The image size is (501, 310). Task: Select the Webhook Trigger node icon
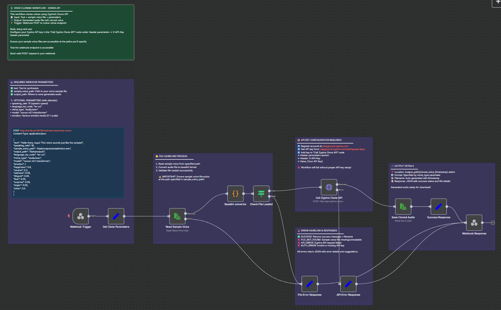point(81,216)
